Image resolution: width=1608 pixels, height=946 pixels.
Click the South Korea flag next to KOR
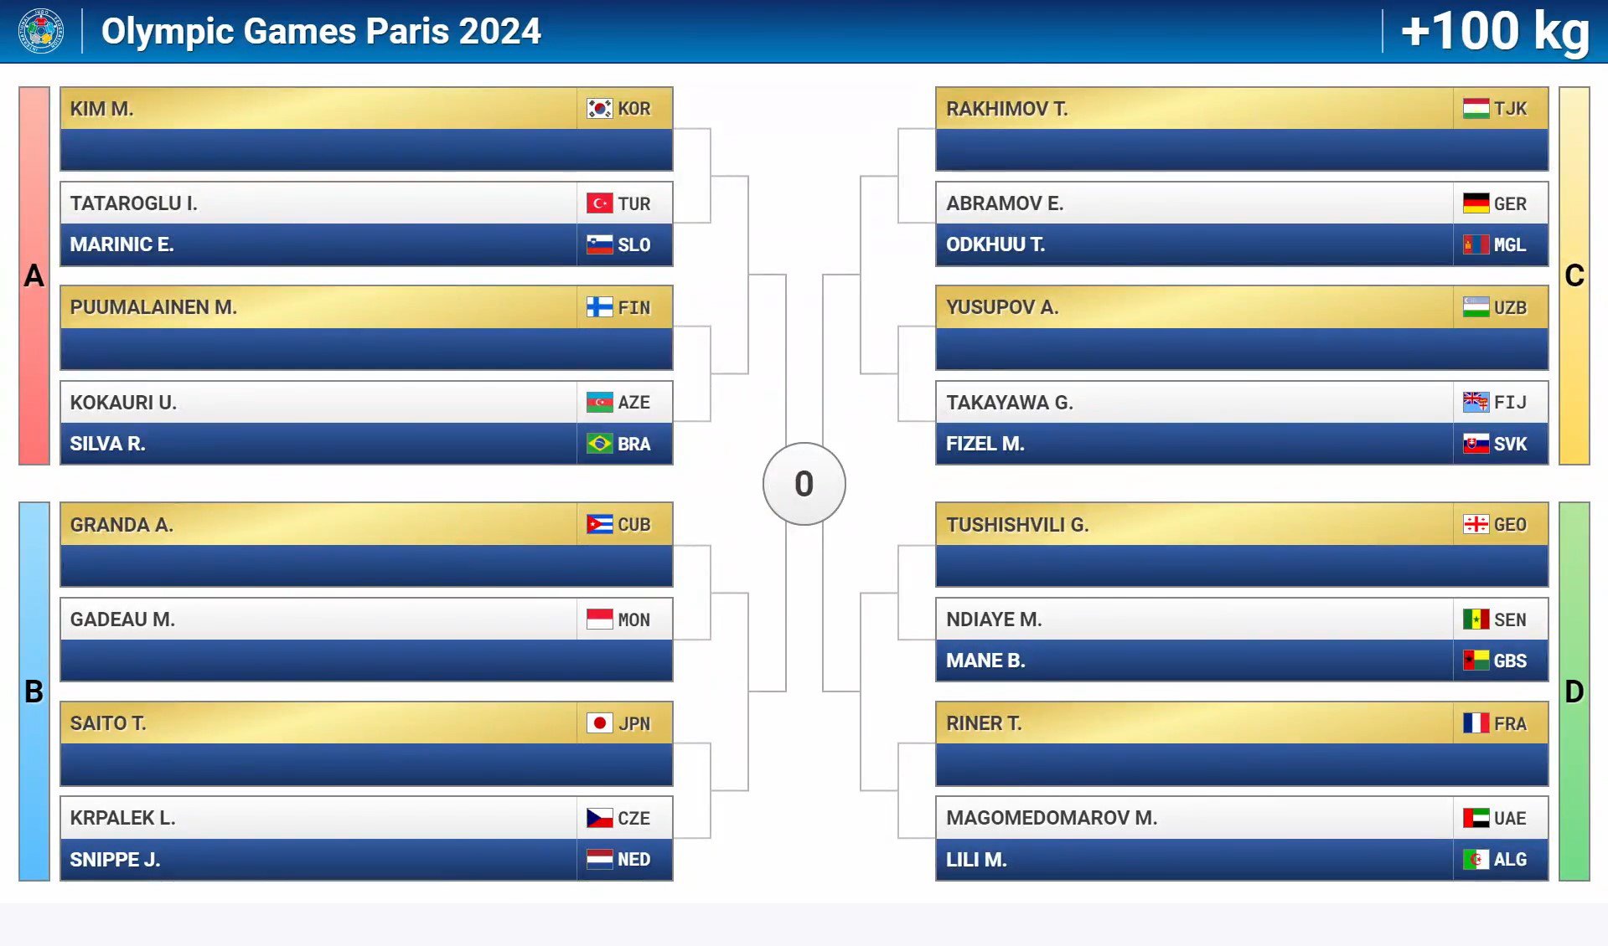(x=599, y=109)
